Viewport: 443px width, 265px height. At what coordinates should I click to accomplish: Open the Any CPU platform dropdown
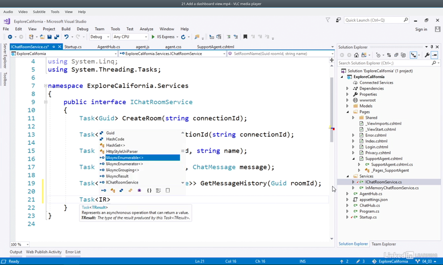tap(130, 37)
